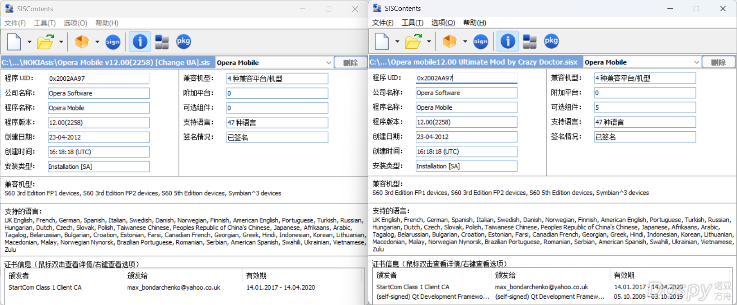Click 安装类型 field in right window
The width and height of the screenshot is (737, 305).
[466, 166]
